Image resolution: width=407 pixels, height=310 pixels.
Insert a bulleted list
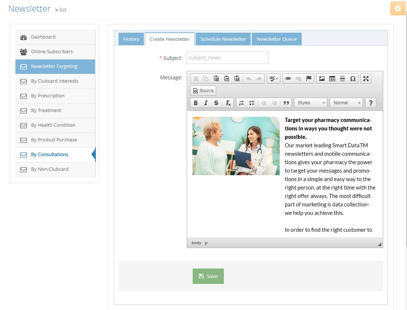pos(252,103)
